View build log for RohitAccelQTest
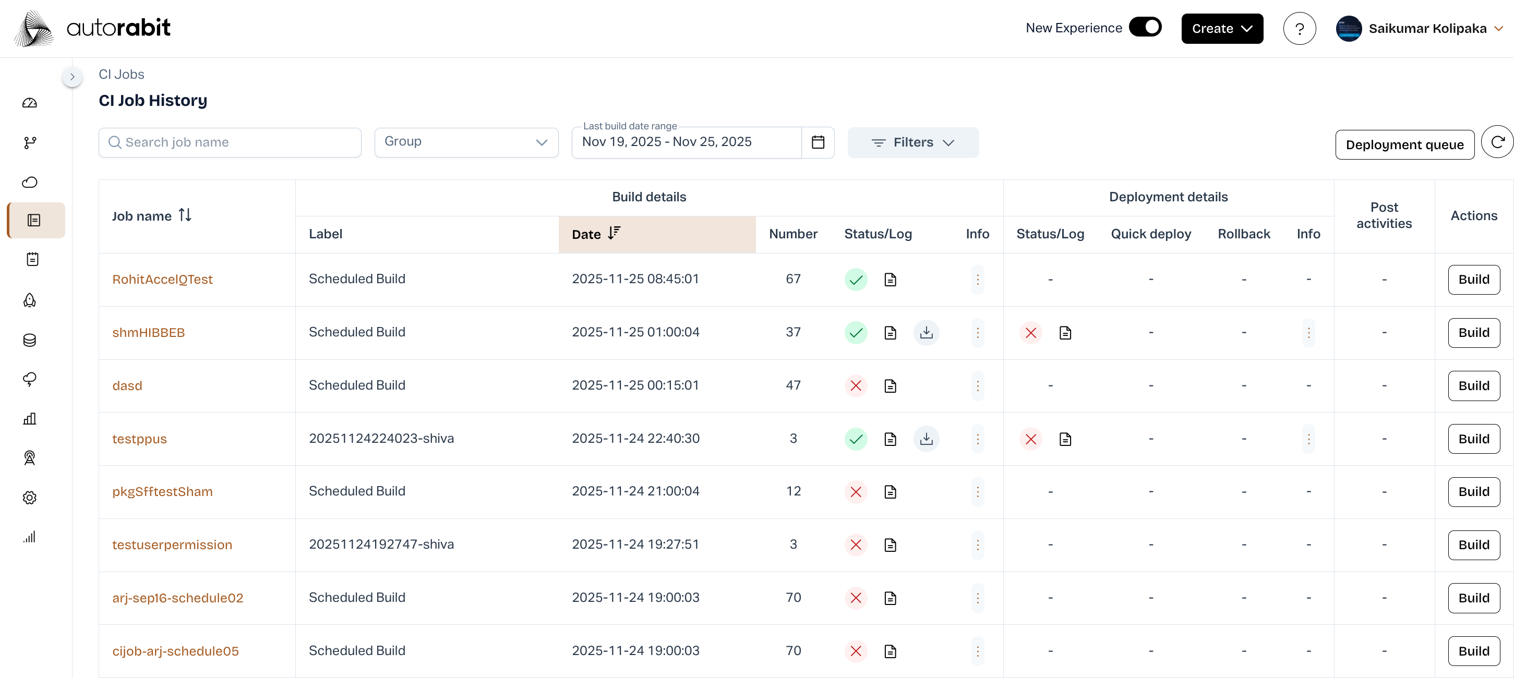The height and width of the screenshot is (678, 1514). point(890,280)
